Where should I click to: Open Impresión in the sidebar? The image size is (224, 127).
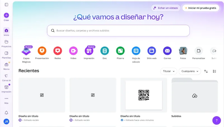tap(6, 89)
